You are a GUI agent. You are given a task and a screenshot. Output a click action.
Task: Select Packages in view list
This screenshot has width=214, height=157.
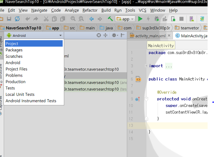tap(34, 50)
